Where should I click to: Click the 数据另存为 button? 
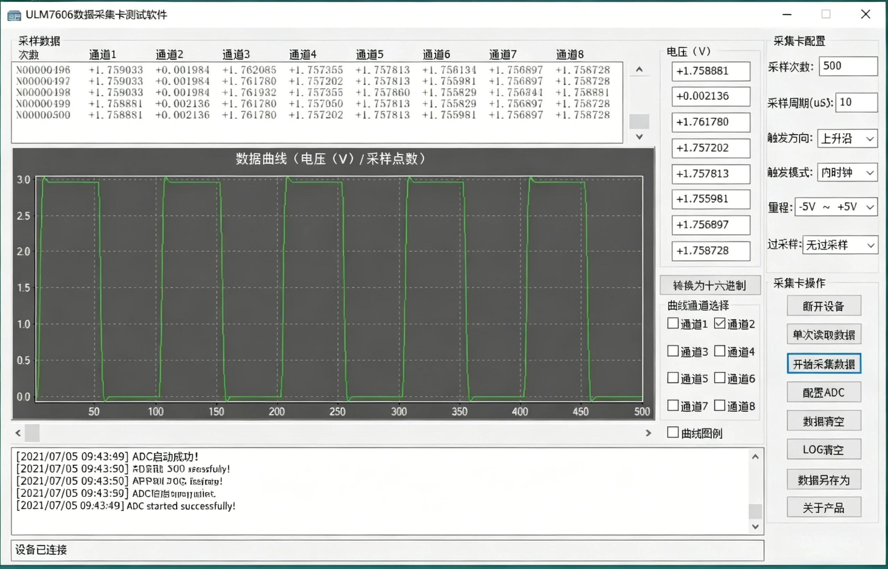point(824,479)
